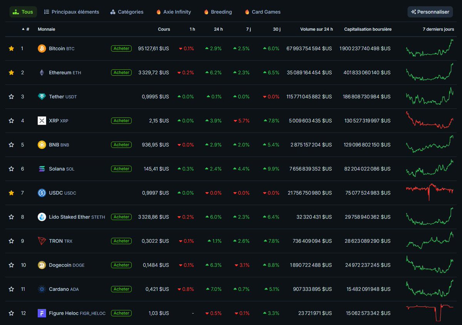
Task: Click Acheter button for Solana
Action: click(x=121, y=168)
